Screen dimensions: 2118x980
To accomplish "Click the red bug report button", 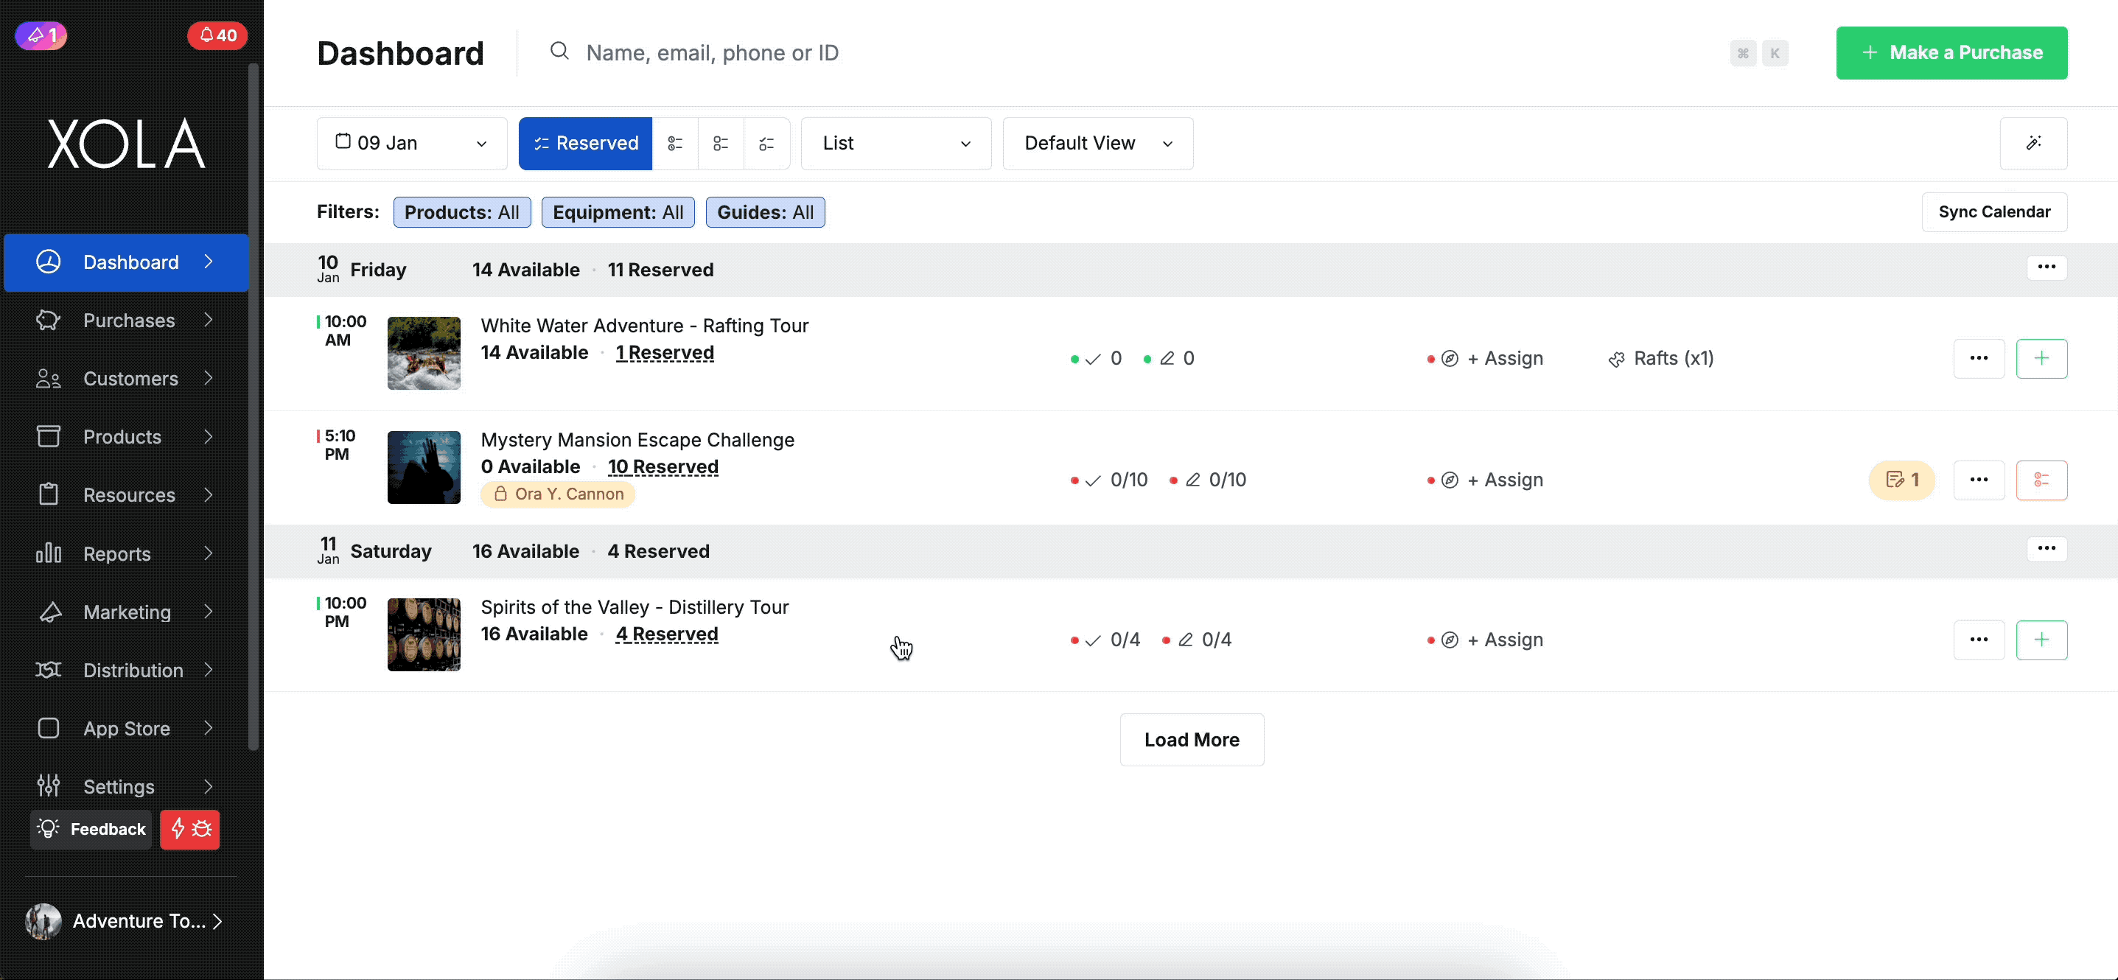I will tap(190, 829).
